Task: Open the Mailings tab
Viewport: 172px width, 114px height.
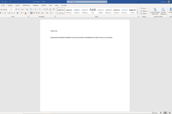Action: (36, 5)
